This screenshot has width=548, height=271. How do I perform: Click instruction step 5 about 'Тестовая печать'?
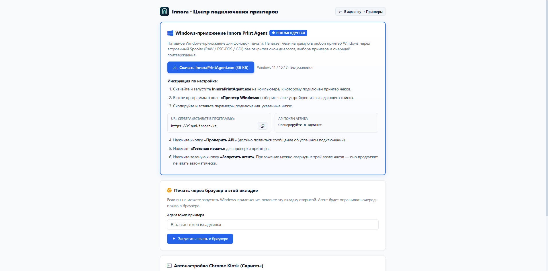221,149
